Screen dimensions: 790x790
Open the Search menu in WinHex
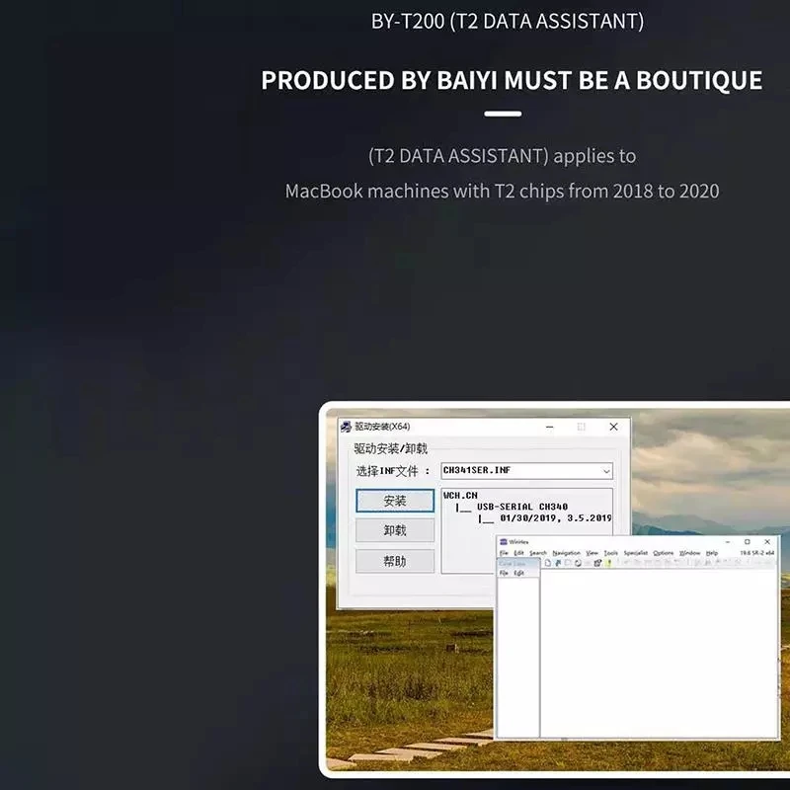click(538, 553)
